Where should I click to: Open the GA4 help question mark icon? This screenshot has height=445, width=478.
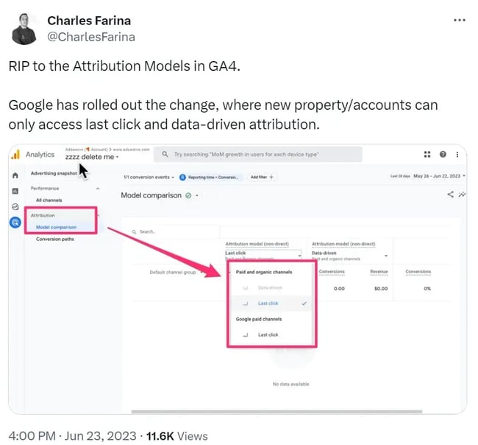(x=443, y=155)
